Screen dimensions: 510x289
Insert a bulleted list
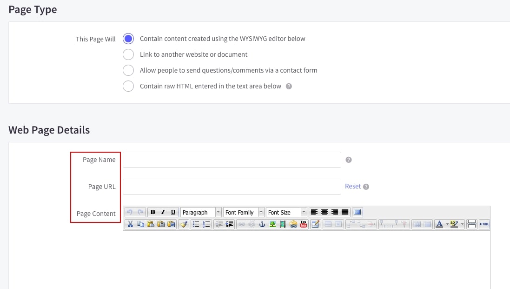tap(196, 224)
